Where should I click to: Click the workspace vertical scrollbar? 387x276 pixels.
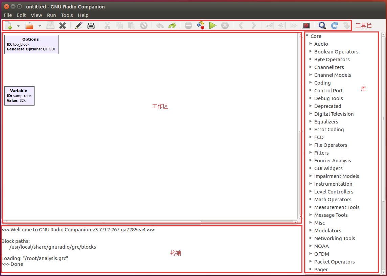point(300,84)
